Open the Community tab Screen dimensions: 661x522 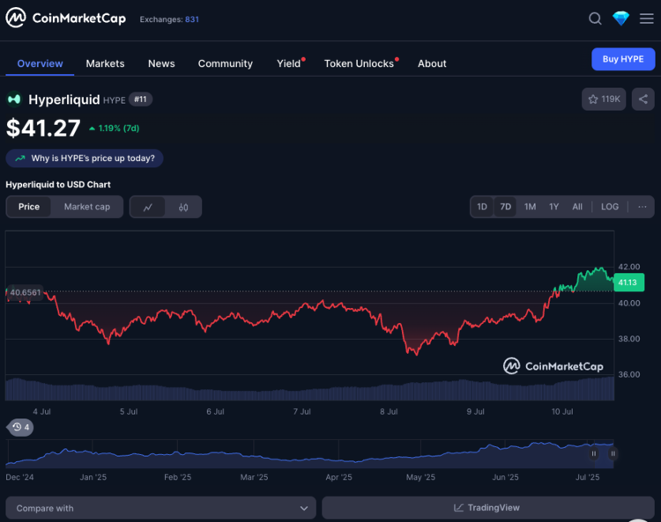226,63
